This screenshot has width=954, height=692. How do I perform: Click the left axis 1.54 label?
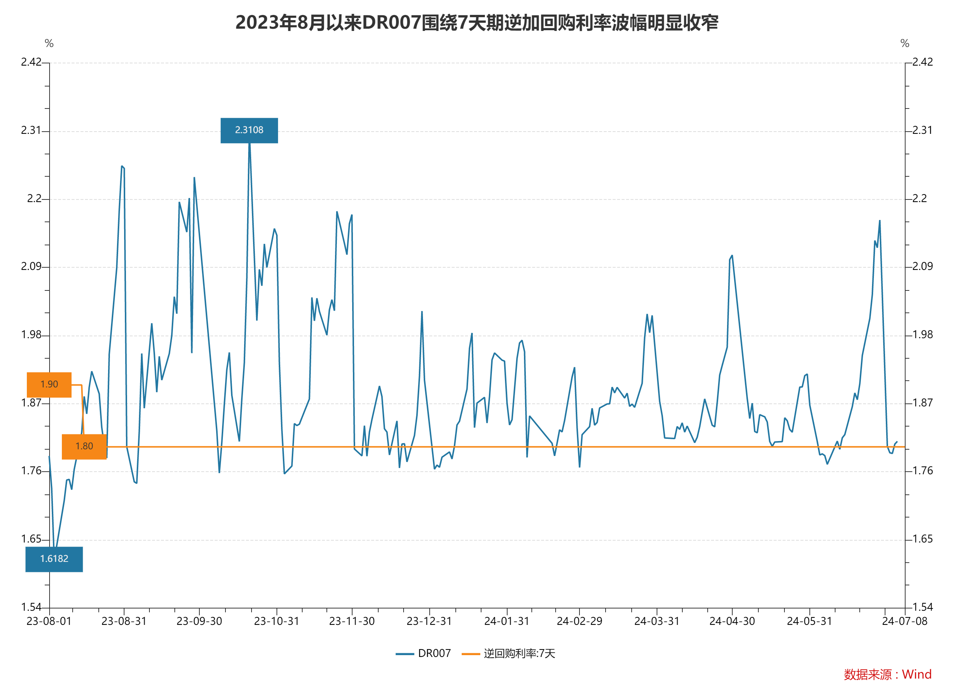[31, 607]
